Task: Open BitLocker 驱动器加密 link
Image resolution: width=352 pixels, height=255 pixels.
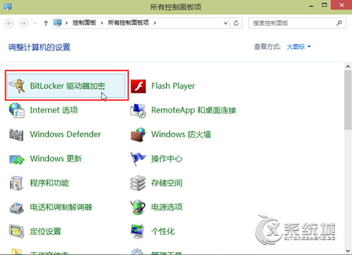Action: [67, 86]
